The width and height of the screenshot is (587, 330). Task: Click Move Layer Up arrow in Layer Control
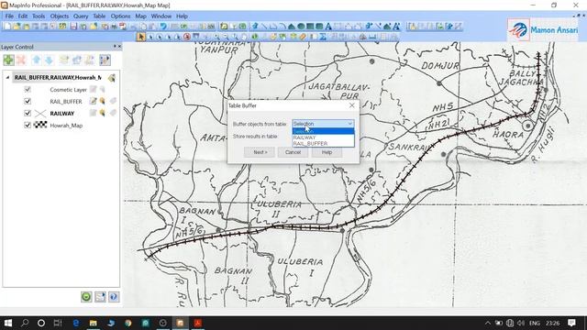point(37,60)
